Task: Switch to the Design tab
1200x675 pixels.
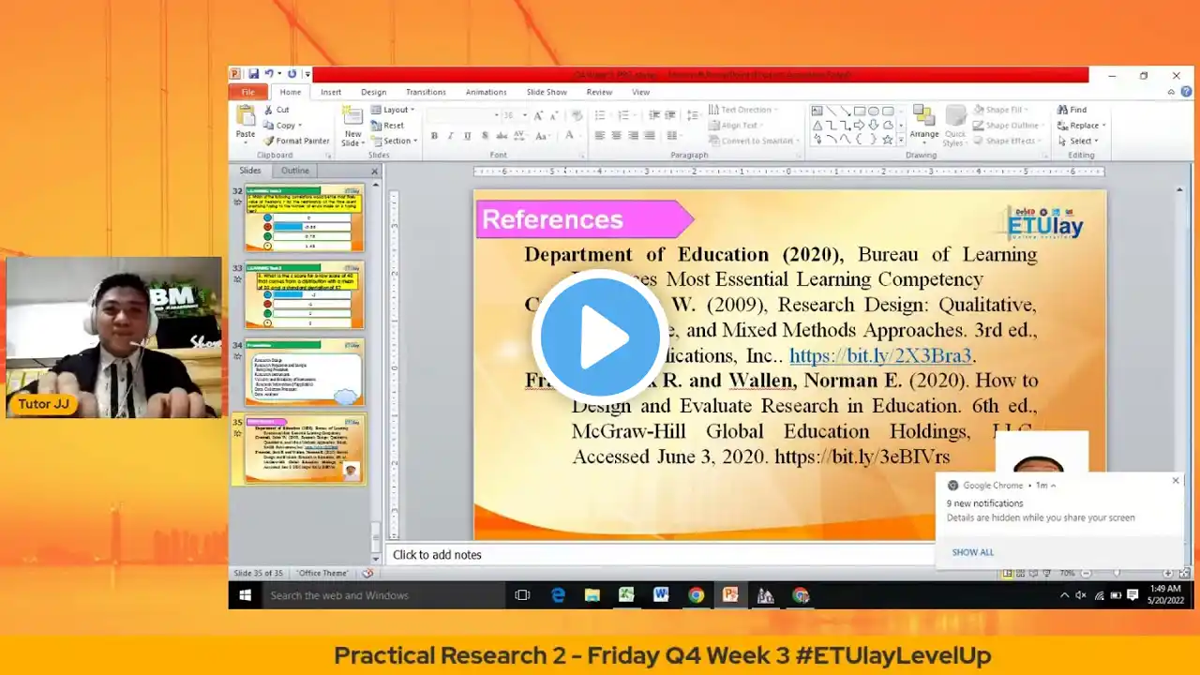Action: (x=373, y=92)
